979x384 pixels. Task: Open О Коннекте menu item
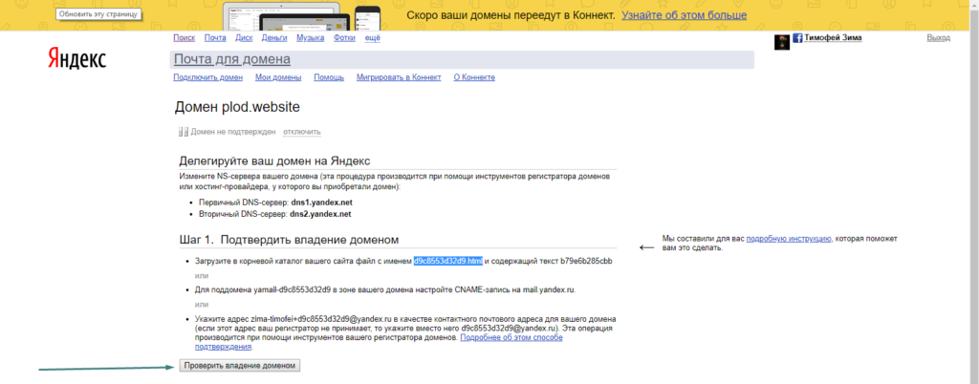click(474, 77)
